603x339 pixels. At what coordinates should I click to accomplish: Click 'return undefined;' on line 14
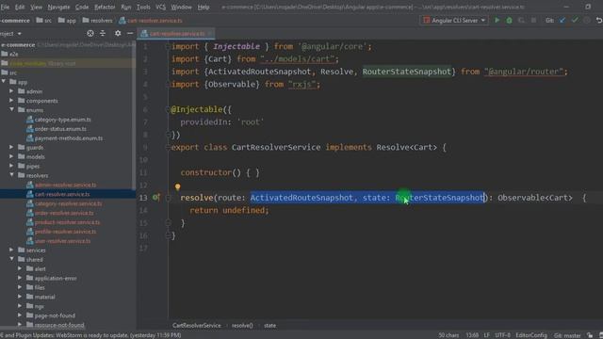point(229,210)
